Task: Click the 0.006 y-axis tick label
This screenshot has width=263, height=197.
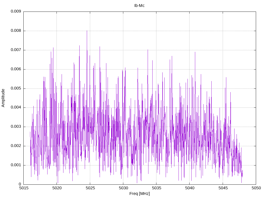Action: point(16,69)
